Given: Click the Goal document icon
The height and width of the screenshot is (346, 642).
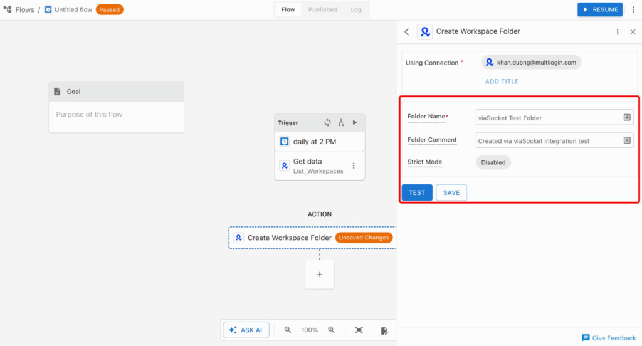Looking at the screenshot, I should [57, 92].
